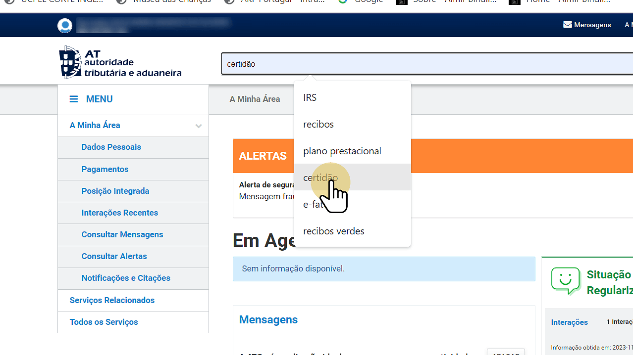Switch to the A Minha Área tab
This screenshot has width=633, height=355.
point(255,99)
